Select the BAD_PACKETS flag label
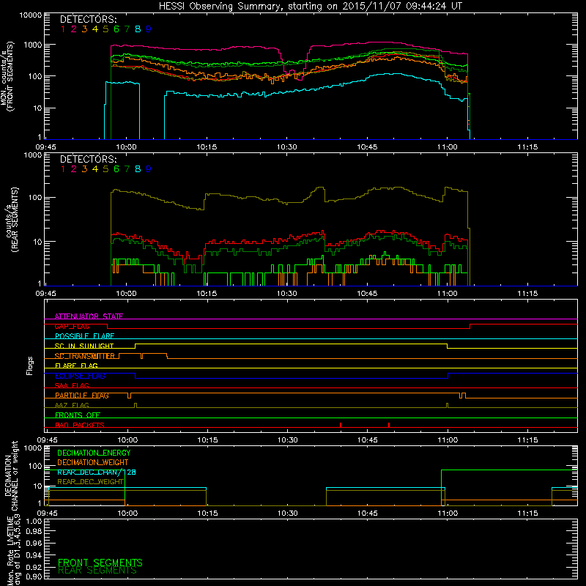The width and height of the screenshot is (586, 586). coord(80,425)
